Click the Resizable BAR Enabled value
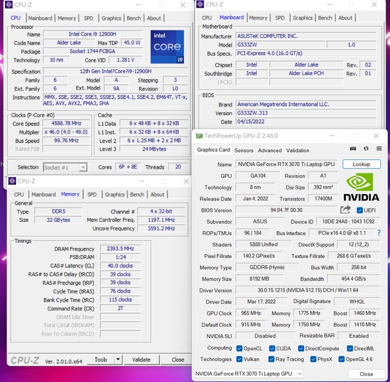 359,336
